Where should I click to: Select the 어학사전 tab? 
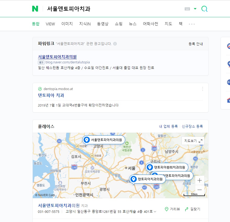pyautogui.click(x=151, y=24)
